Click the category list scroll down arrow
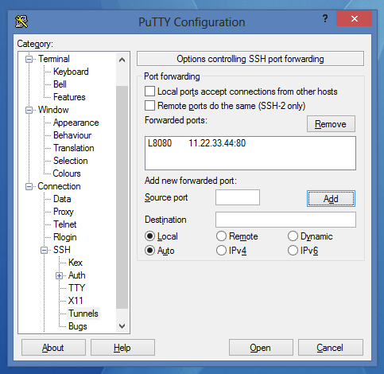Viewport: 384px width, 374px height. (x=122, y=325)
